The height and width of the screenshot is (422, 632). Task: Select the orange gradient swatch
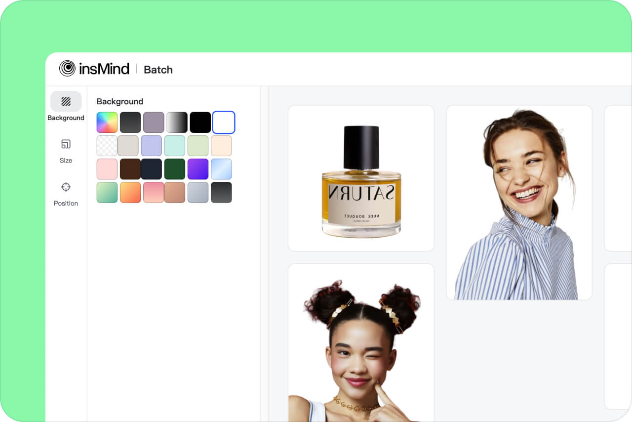(x=130, y=192)
